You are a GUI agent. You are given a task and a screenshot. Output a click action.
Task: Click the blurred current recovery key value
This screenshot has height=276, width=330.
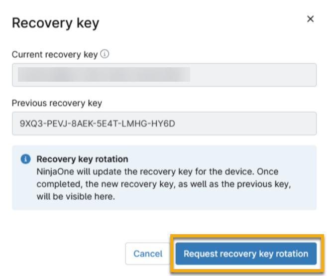[104, 75]
